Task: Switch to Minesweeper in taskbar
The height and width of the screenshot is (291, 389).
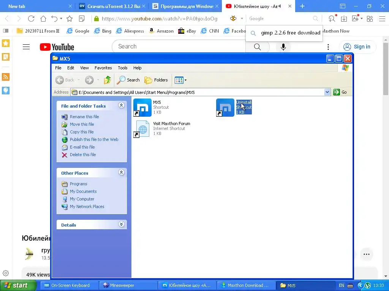Action: [x=128, y=285]
